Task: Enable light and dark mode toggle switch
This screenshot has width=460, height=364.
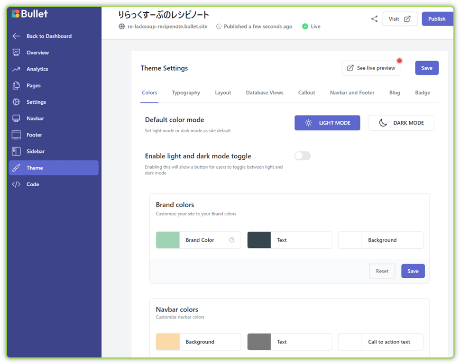Action: point(303,156)
